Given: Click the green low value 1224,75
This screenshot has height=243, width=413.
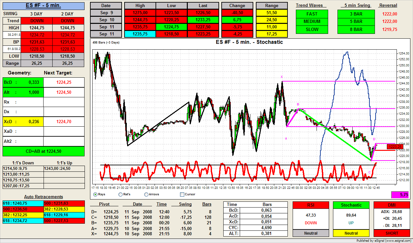Looking at the screenshot, I should 172,27.
